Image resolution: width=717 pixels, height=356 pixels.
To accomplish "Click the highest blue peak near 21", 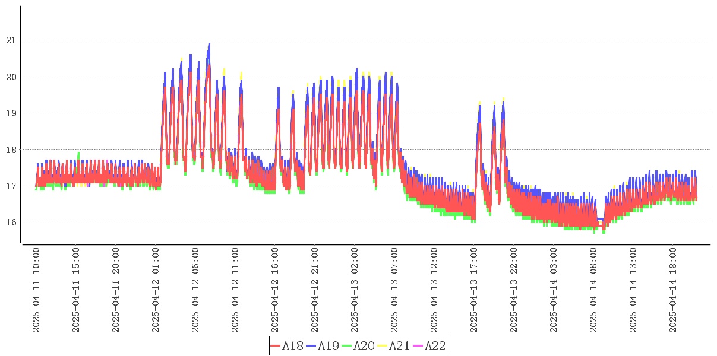I will coord(209,44).
